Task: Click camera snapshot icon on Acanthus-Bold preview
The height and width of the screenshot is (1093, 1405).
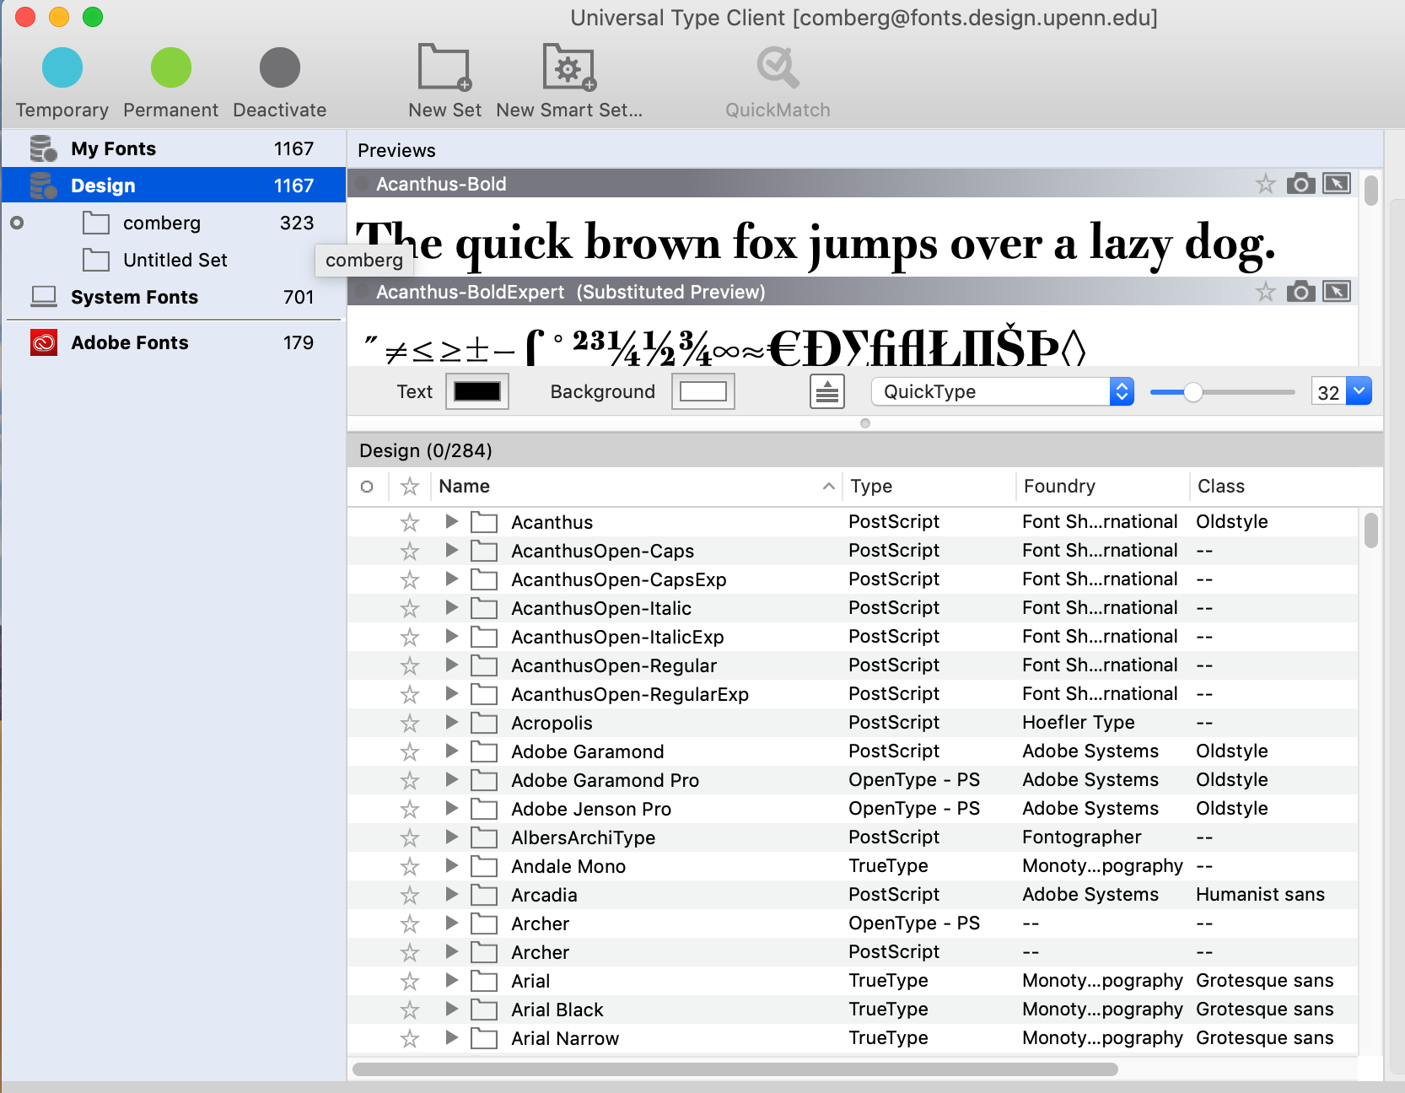Action: (1300, 184)
